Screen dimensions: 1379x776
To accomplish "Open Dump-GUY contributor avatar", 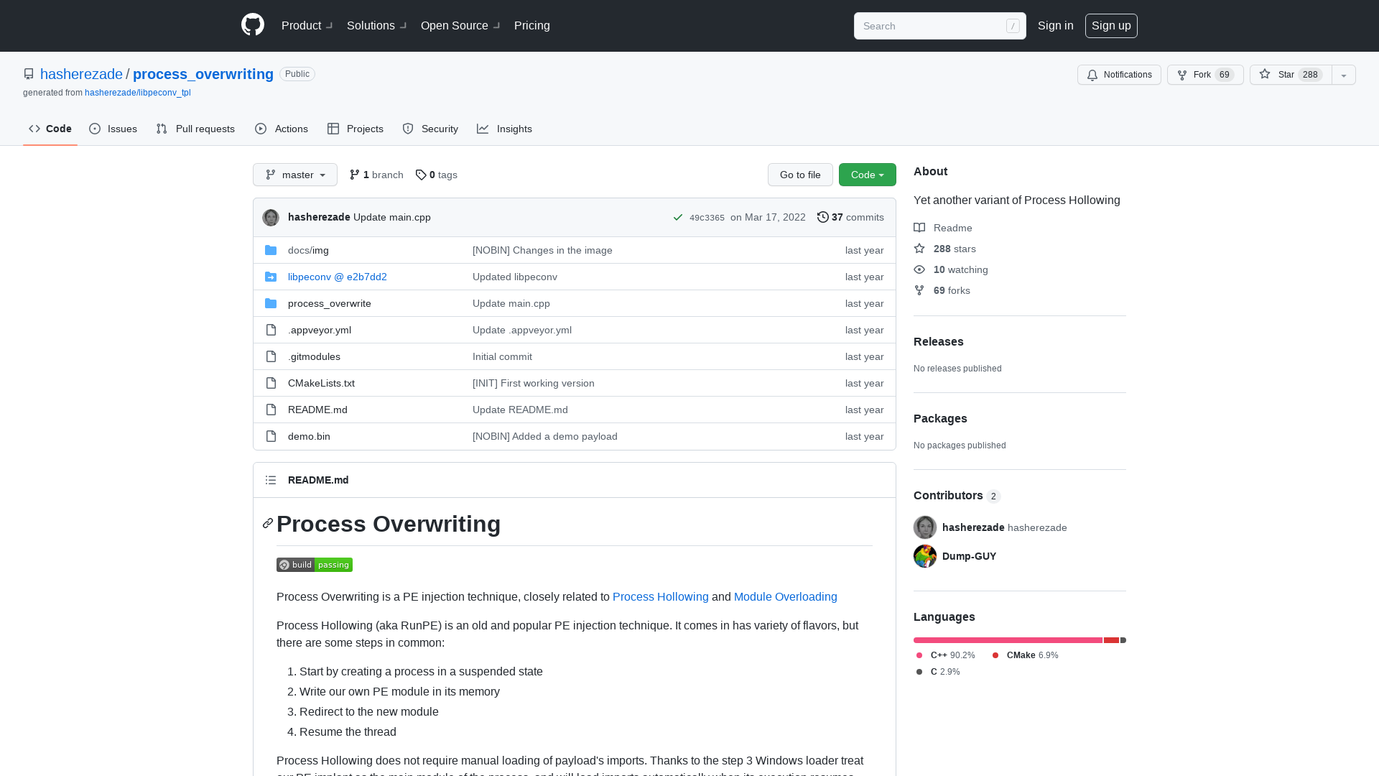I will (925, 556).
